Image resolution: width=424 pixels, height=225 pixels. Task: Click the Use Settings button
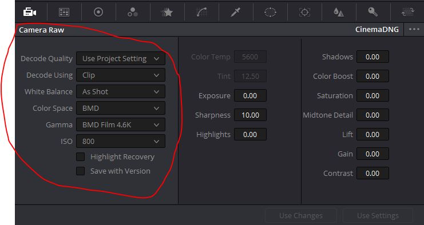pyautogui.click(x=378, y=216)
